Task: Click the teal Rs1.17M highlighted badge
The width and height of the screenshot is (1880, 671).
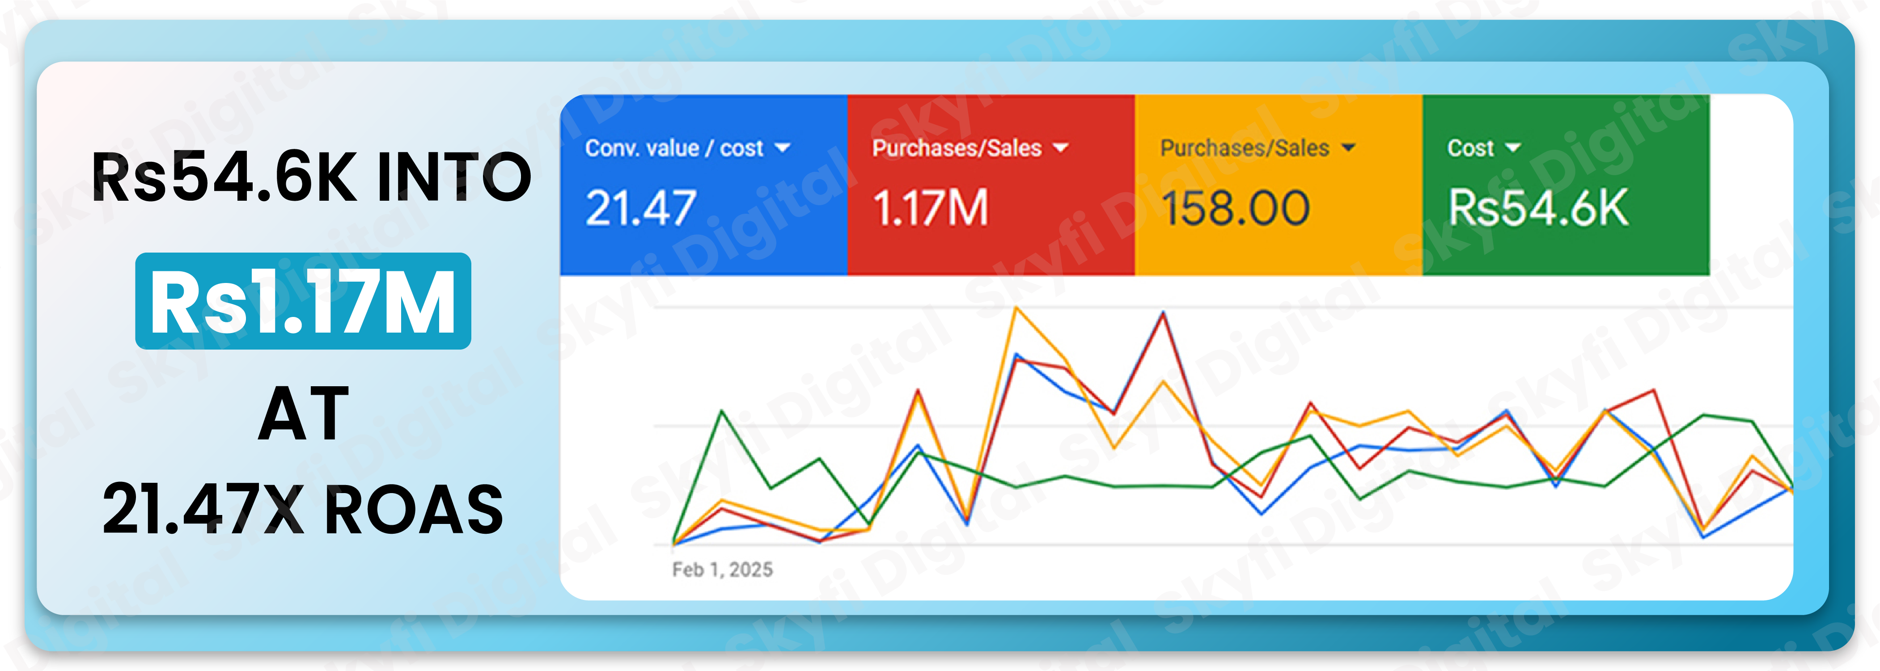Action: [x=303, y=301]
